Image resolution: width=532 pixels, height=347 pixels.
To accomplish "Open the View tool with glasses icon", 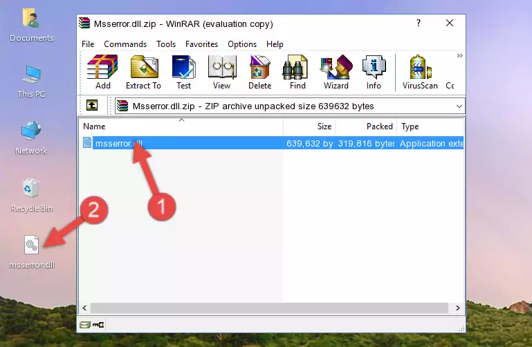I will coord(222,72).
